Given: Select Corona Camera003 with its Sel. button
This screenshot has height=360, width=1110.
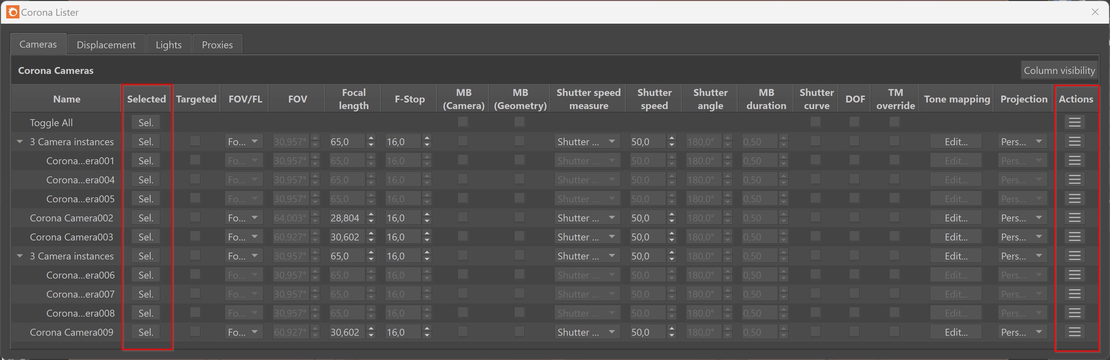Looking at the screenshot, I should (146, 237).
